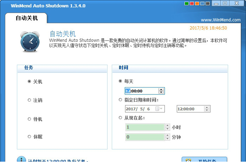Open the www.WinMend.com website link
The image size is (246, 168).
[x=221, y=20]
